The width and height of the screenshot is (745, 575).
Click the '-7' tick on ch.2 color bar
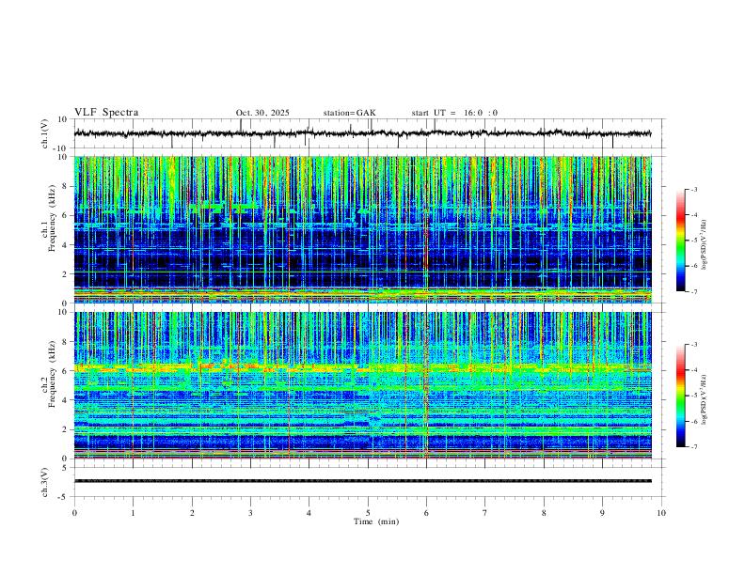(693, 447)
